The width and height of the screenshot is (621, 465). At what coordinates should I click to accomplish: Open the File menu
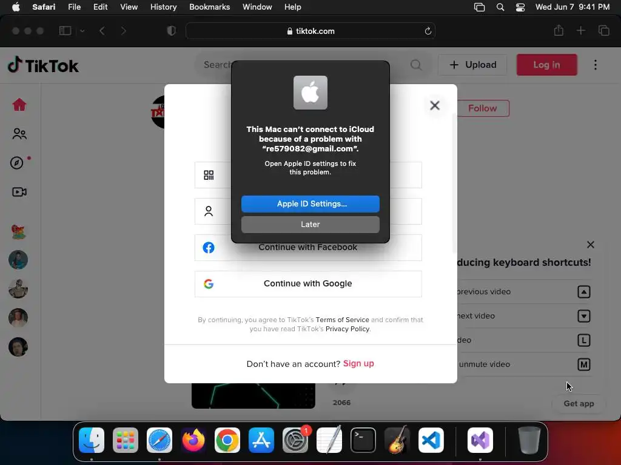coord(74,7)
